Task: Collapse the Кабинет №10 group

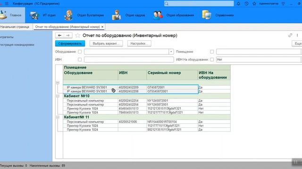Action: point(58,96)
